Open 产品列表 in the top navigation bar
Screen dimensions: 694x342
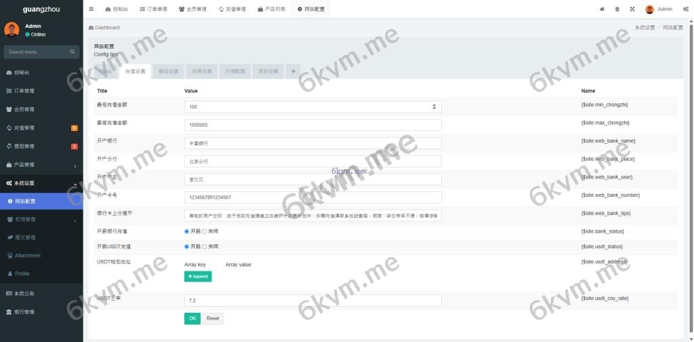pyautogui.click(x=271, y=9)
